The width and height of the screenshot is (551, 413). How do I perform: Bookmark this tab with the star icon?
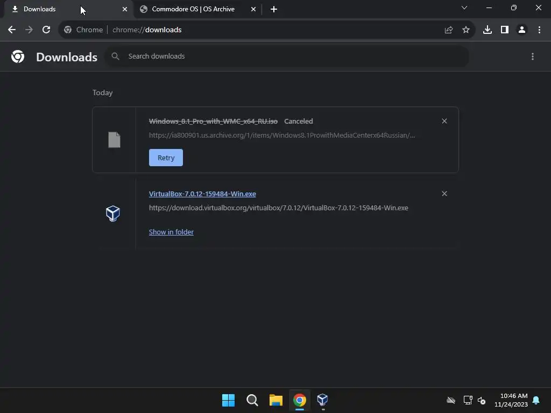click(466, 30)
